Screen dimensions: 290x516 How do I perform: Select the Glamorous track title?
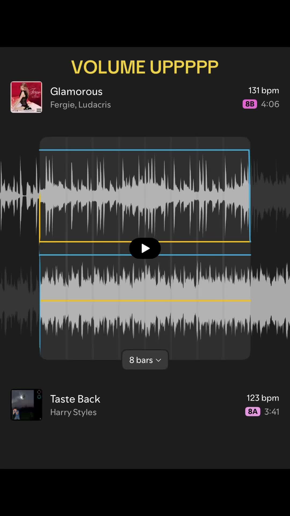pos(76,91)
